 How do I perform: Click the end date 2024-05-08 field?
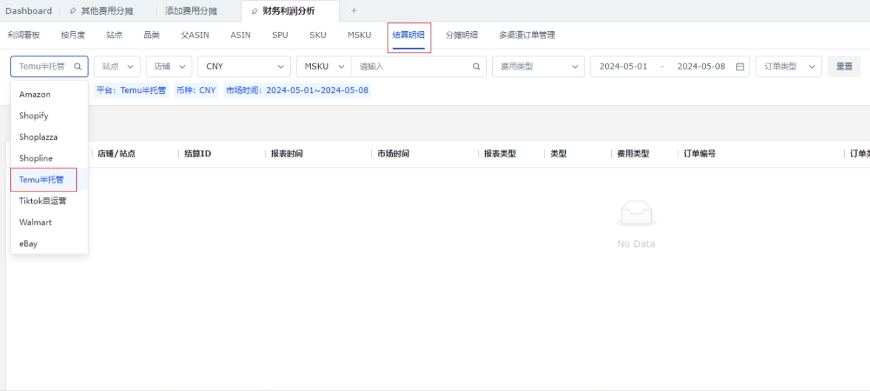tap(701, 66)
